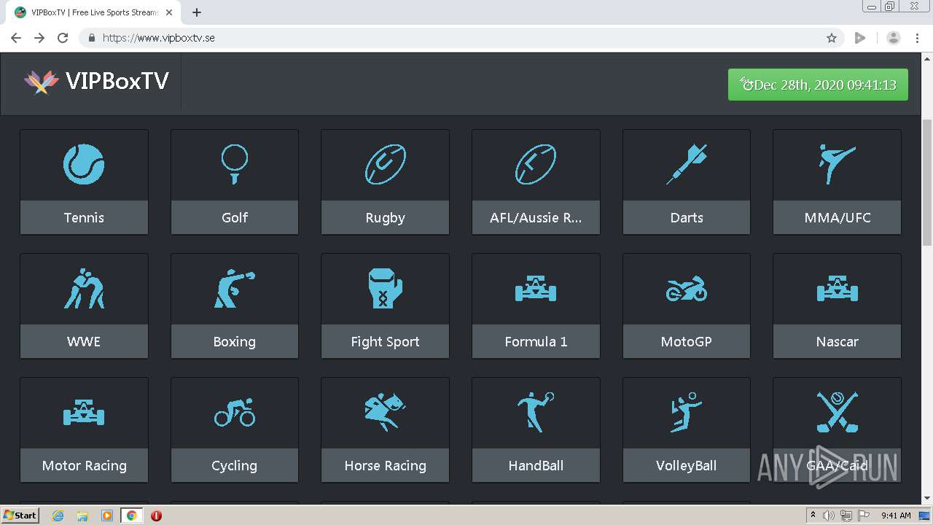Click the green date and time button
The height and width of the screenshot is (525, 933).
(x=818, y=85)
